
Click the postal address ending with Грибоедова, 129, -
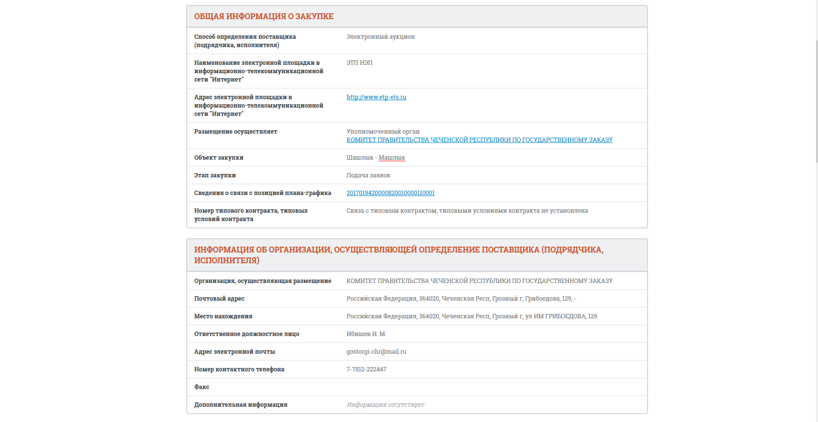point(460,299)
